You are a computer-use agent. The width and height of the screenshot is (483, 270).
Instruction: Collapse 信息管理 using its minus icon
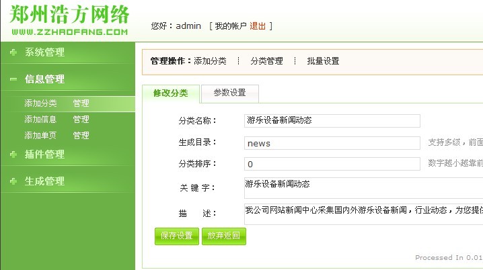tap(13, 79)
